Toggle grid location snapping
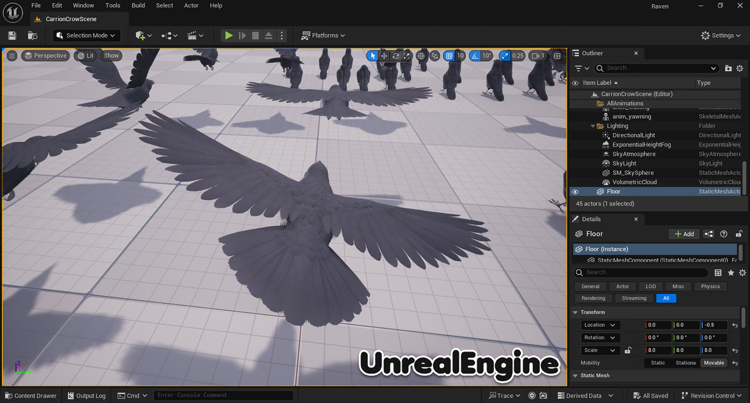 (x=449, y=56)
